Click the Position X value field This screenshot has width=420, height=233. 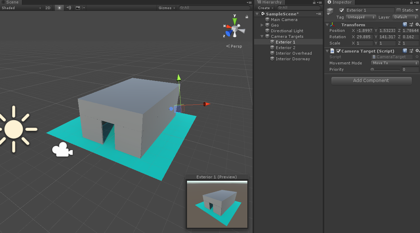[x=364, y=30]
